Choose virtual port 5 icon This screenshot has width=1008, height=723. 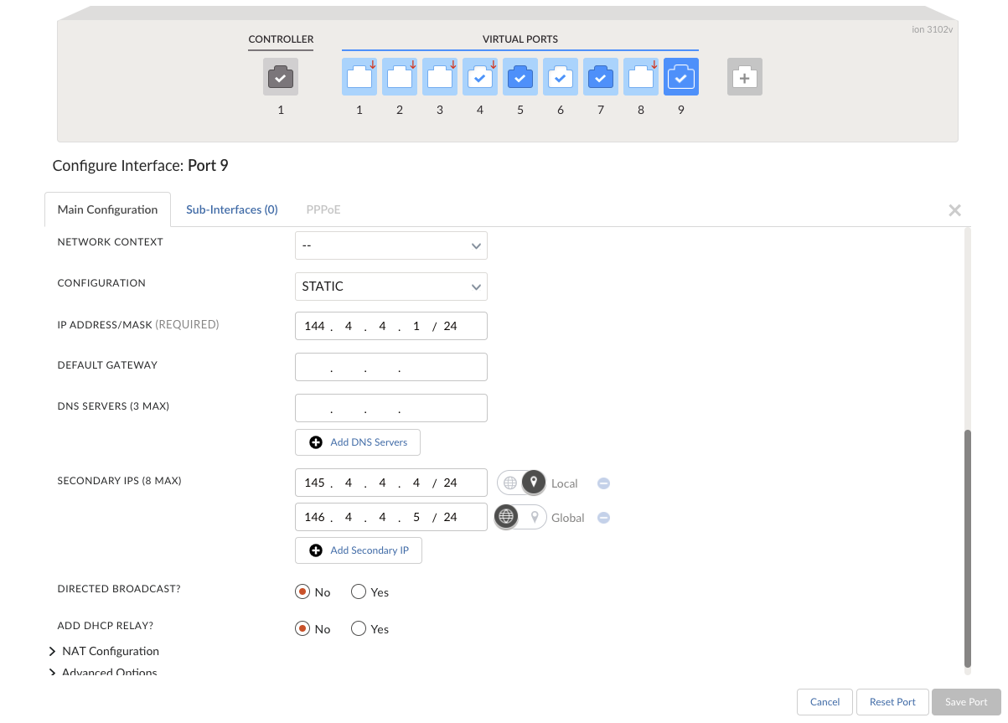point(520,77)
